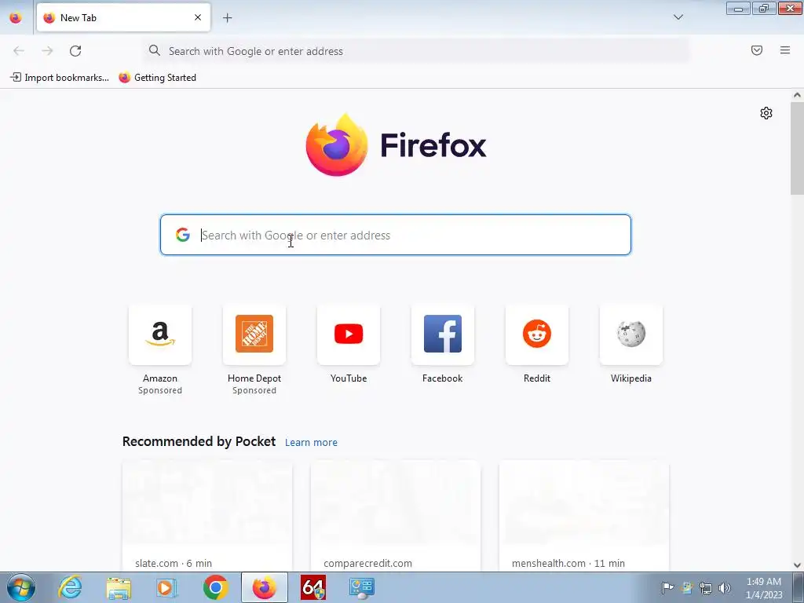
Task: Expand the list all tabs chevron
Action: pos(678,17)
